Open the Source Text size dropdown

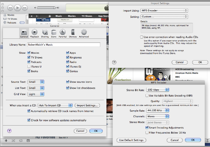click(36, 82)
